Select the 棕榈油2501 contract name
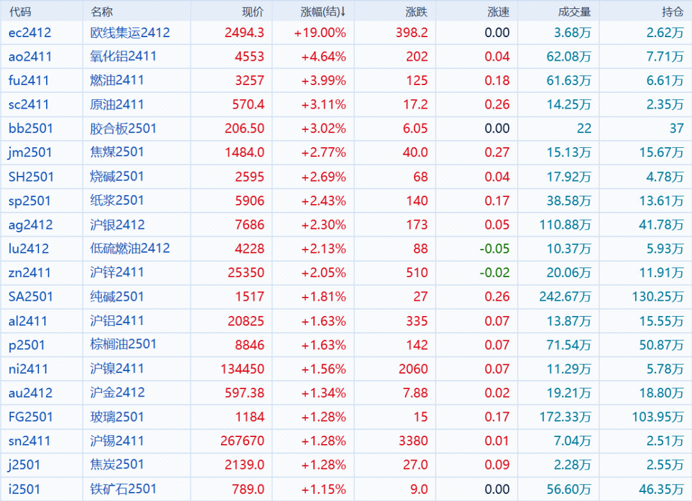The height and width of the screenshot is (501, 692). [x=123, y=345]
